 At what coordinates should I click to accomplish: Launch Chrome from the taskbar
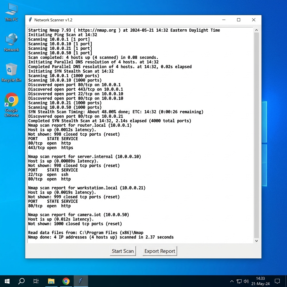[66, 281]
